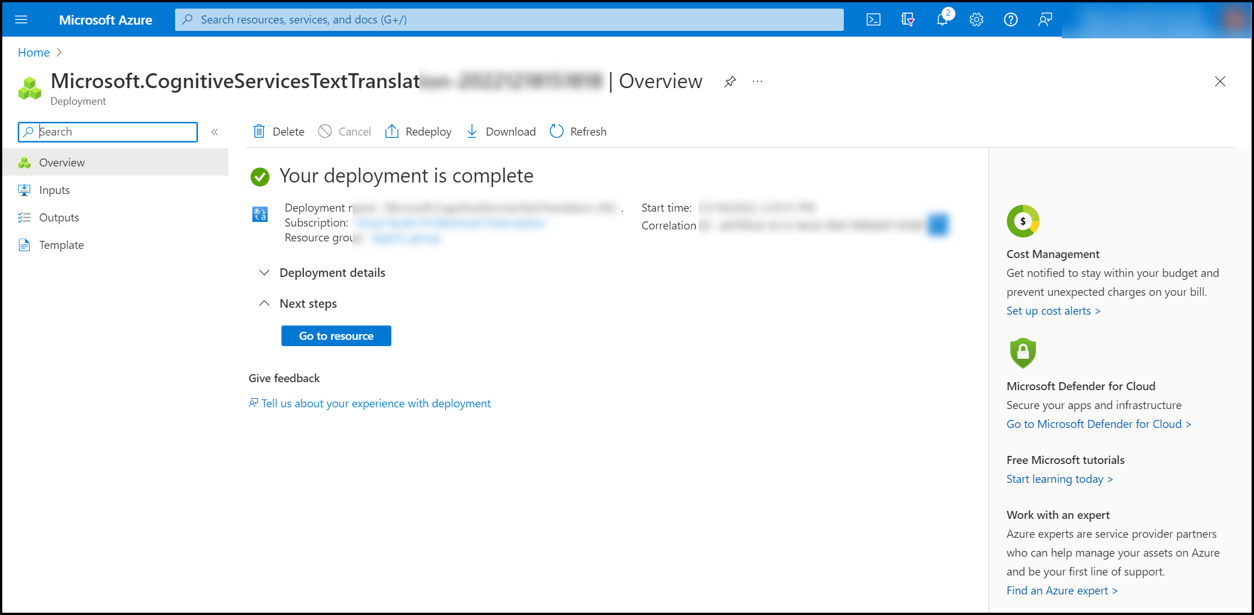The width and height of the screenshot is (1254, 615).
Task: Pin the deployment overview to dashboard
Action: click(x=730, y=81)
